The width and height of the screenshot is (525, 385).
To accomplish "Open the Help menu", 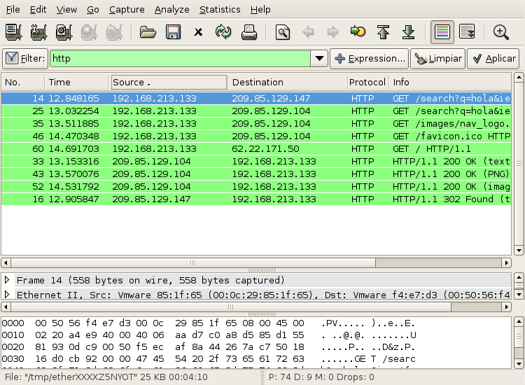I will tap(260, 10).
